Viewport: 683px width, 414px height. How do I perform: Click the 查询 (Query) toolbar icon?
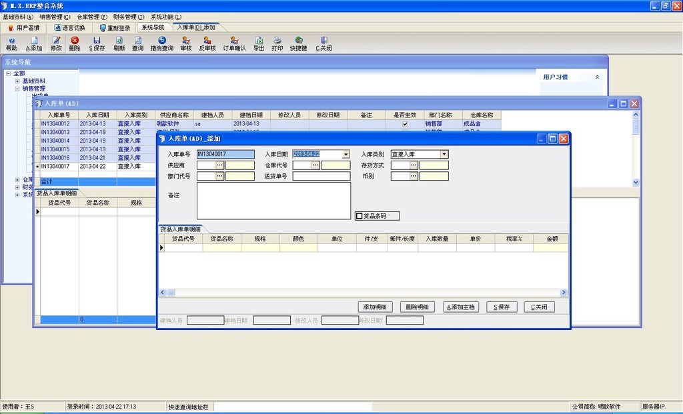click(x=137, y=41)
